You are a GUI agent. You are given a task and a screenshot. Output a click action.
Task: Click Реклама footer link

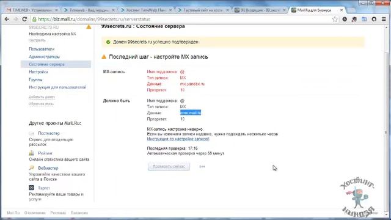pyautogui.click(x=58, y=213)
